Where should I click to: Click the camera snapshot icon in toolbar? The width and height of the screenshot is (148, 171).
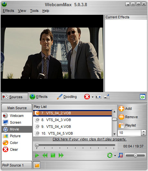pyautogui.click(x=99, y=97)
